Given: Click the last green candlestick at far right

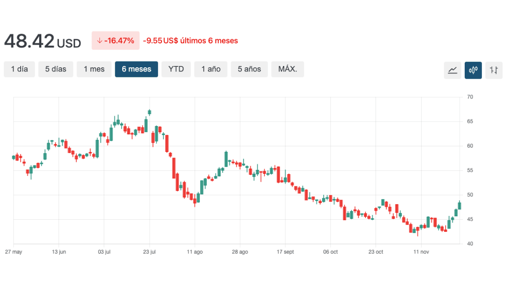Looking at the screenshot, I should click(459, 205).
